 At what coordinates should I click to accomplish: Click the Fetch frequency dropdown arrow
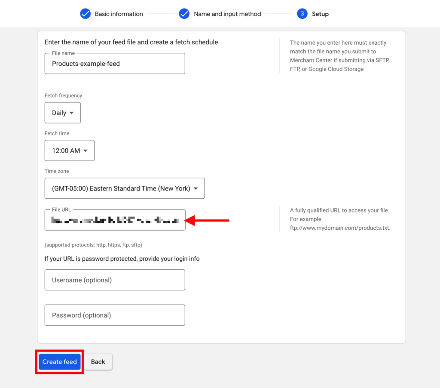[x=71, y=112]
